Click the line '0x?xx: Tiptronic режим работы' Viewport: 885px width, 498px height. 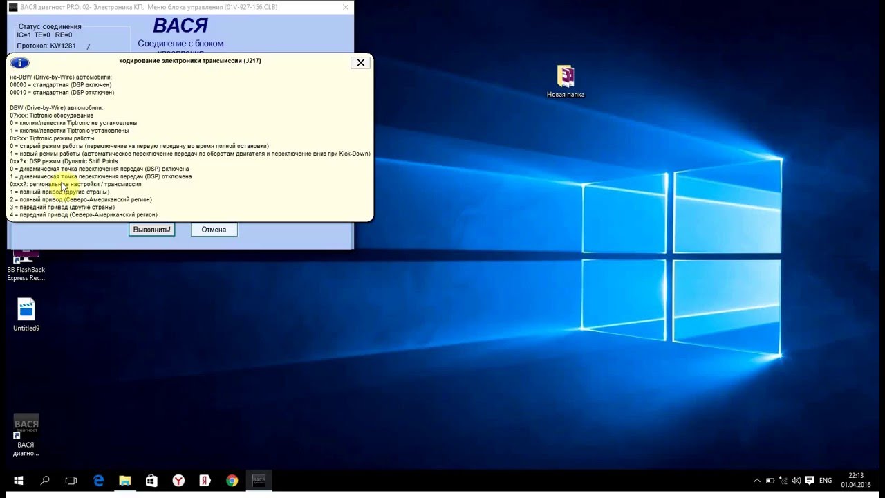pyautogui.click(x=52, y=138)
